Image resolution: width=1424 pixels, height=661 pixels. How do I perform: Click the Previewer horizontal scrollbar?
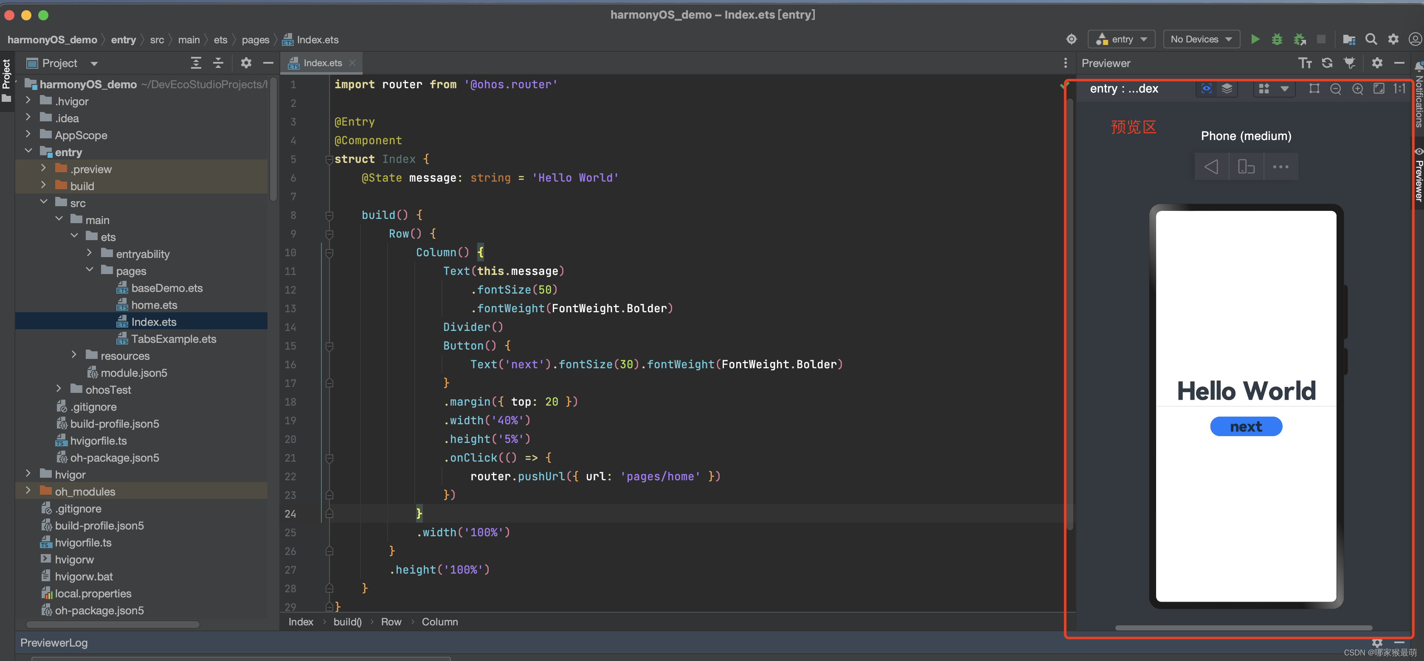(x=1243, y=627)
